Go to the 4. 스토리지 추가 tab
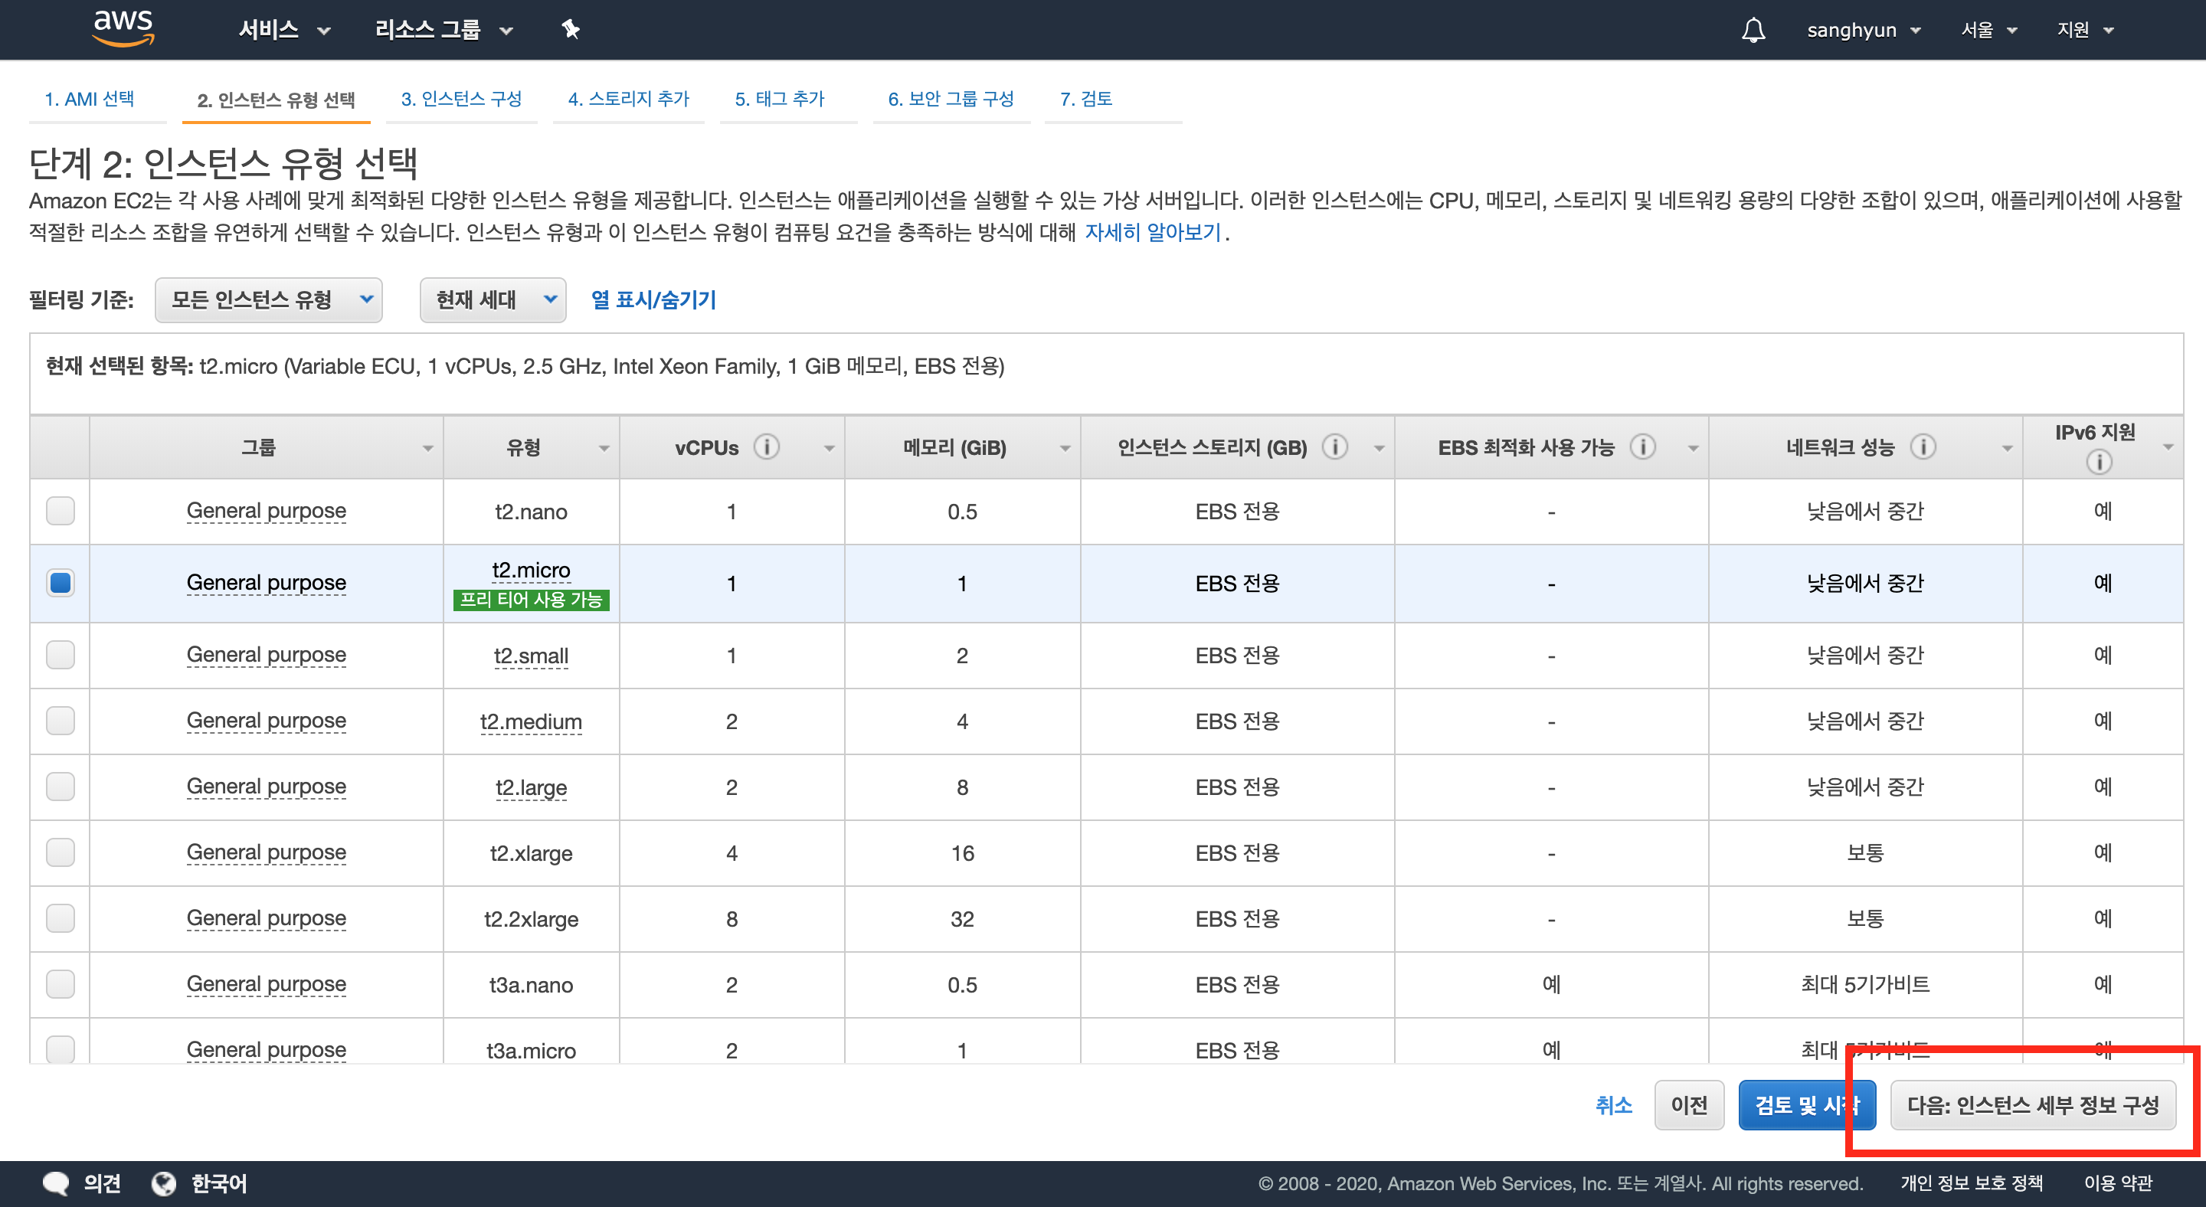The image size is (2206, 1207). tap(628, 99)
